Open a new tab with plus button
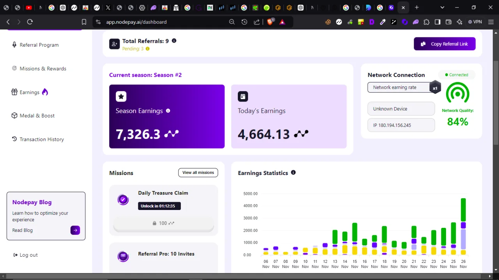Image resolution: width=499 pixels, height=280 pixels. pos(417,7)
